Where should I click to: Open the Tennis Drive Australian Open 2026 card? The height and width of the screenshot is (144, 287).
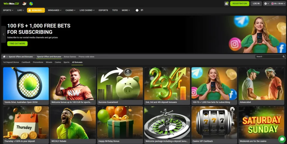[26, 86]
